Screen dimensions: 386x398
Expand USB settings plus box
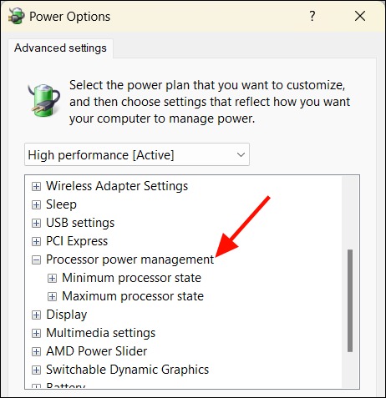pyautogui.click(x=36, y=223)
